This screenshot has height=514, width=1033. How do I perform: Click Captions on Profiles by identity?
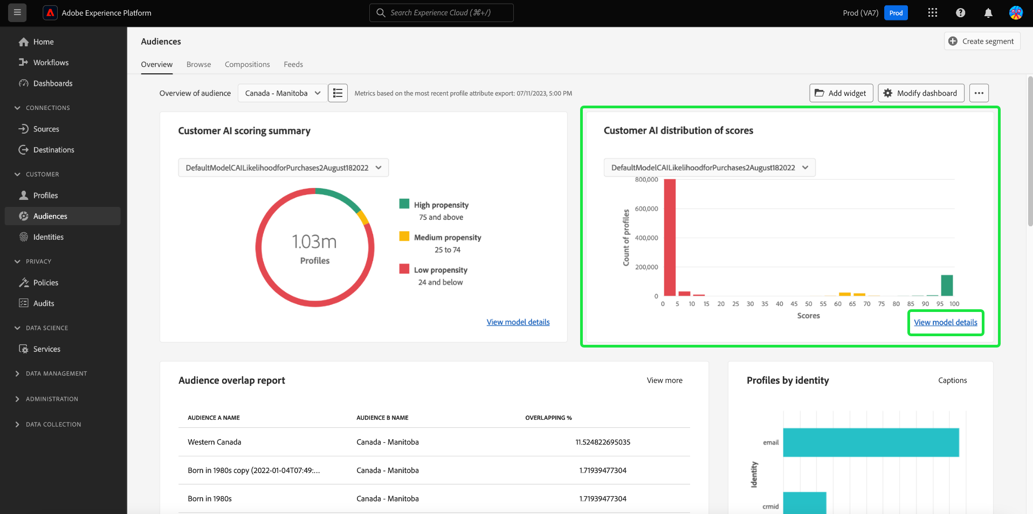[x=953, y=380]
